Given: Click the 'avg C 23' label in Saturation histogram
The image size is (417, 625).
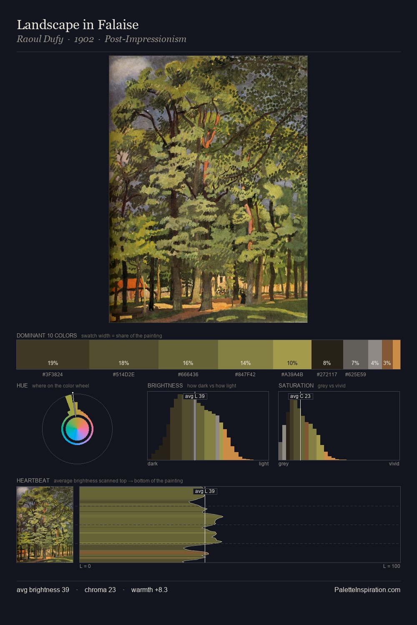Looking at the screenshot, I should tap(300, 396).
